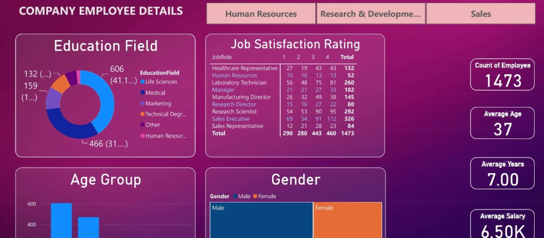Screen dimensions: 544x238
Task: Click the second bar in Age Group chart
Action: tap(88, 228)
